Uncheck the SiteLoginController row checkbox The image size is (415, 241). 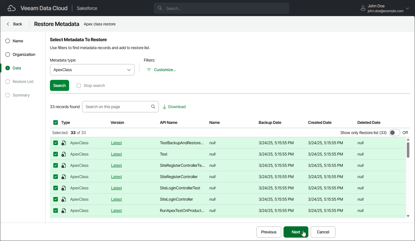56,199
